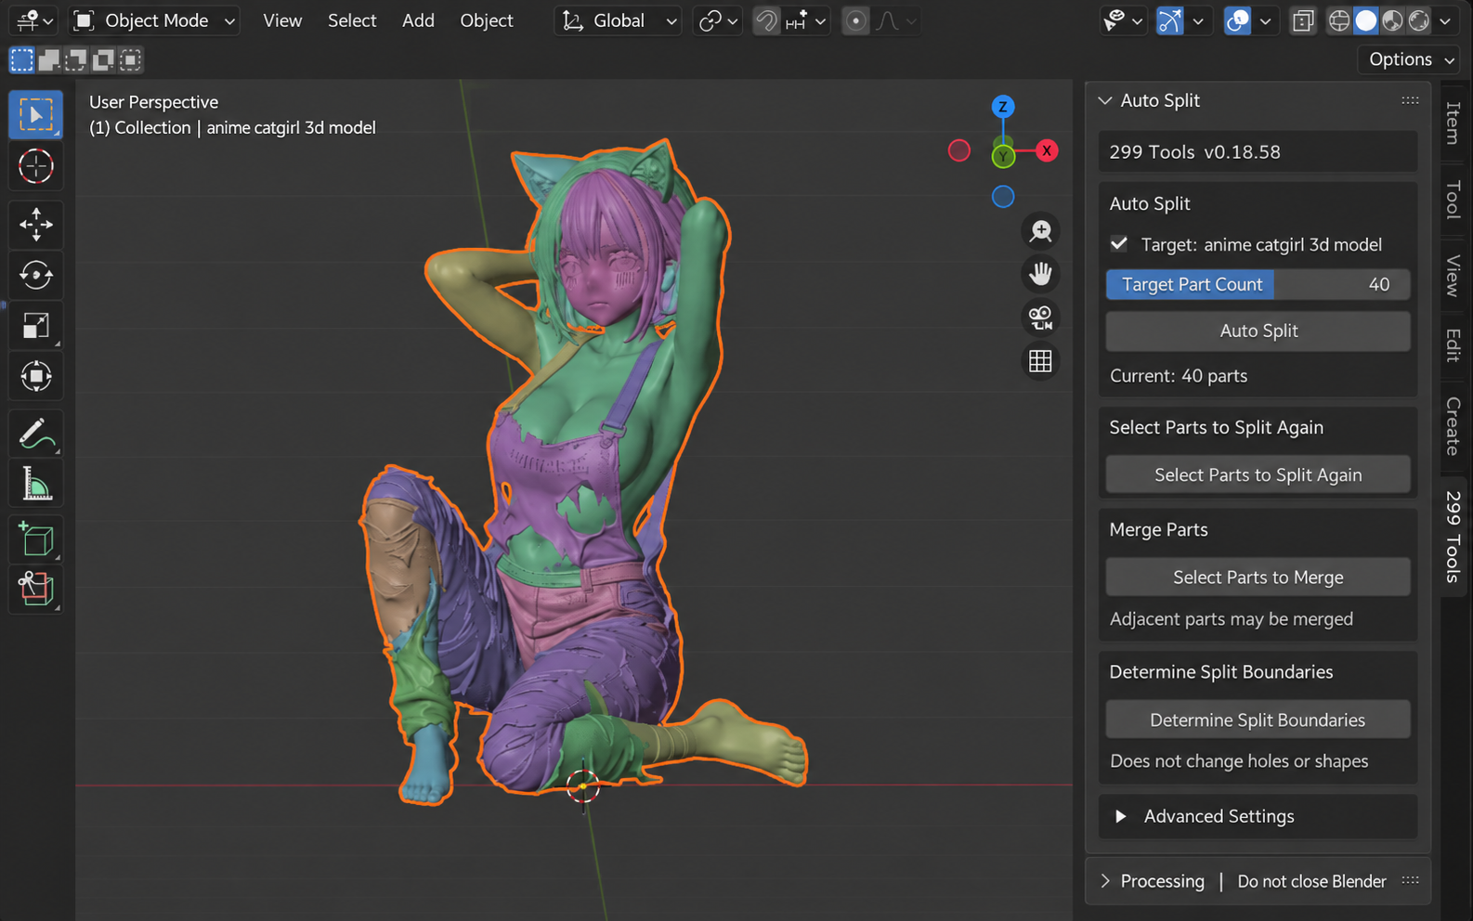Switch to solid viewport shading

click(1365, 20)
